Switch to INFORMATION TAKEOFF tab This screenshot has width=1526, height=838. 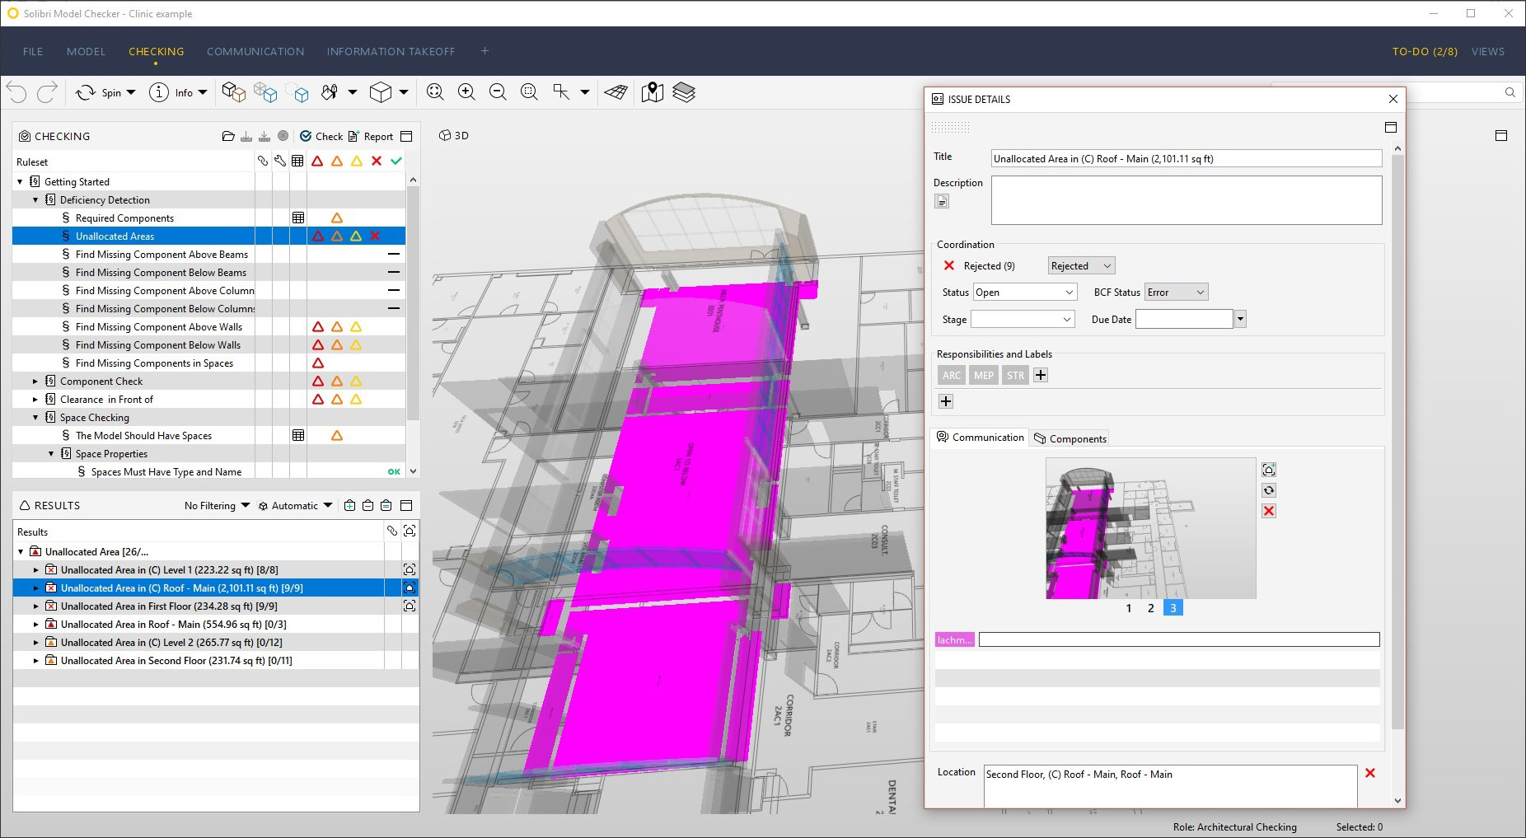click(391, 51)
